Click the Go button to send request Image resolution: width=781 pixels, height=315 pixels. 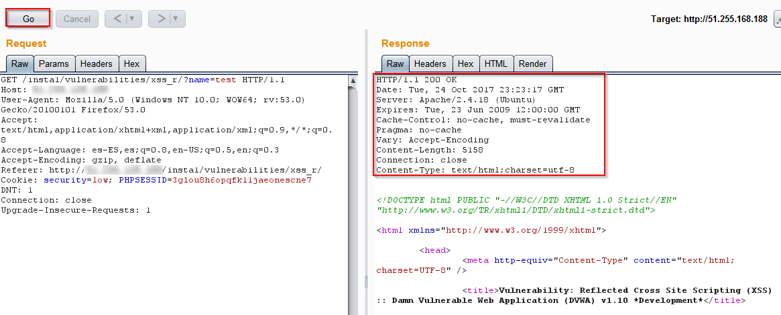tap(28, 19)
